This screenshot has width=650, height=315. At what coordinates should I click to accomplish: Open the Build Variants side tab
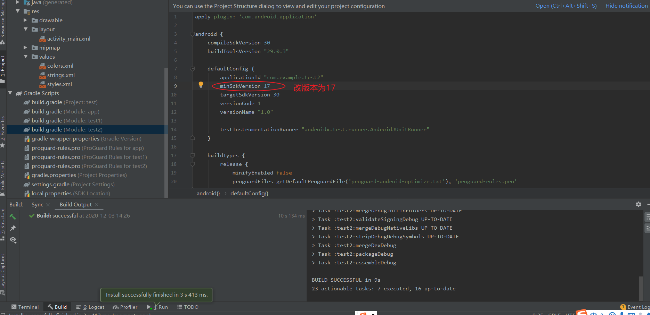3,178
